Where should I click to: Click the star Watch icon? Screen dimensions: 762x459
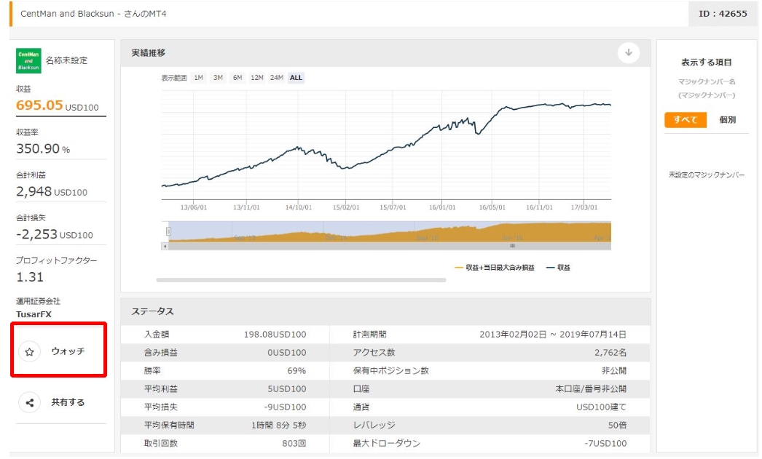pyautogui.click(x=30, y=352)
